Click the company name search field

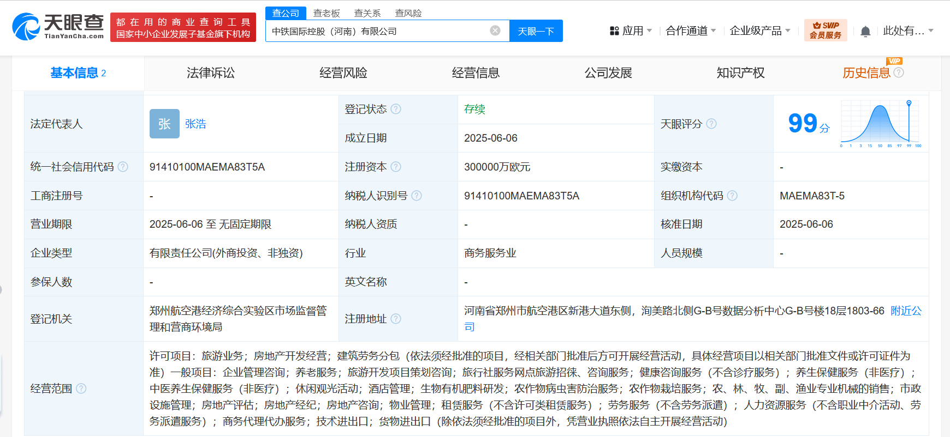tap(377, 31)
